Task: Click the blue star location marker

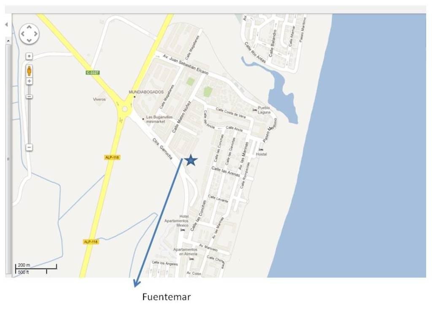Action: pos(191,160)
